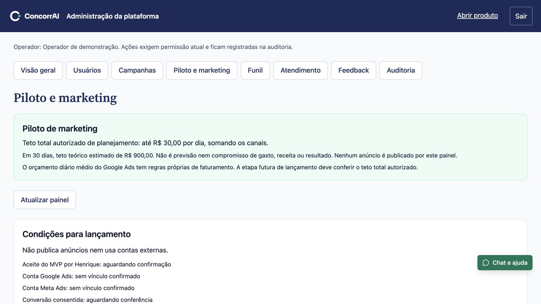Click the Administração da plataforma header text
541x304 pixels.
[112, 16]
